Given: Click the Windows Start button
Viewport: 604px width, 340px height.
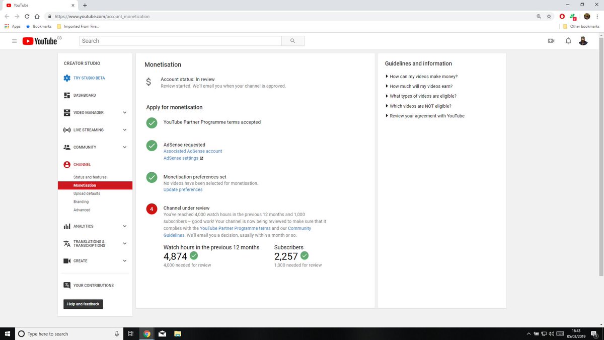Looking at the screenshot, I should [7, 333].
